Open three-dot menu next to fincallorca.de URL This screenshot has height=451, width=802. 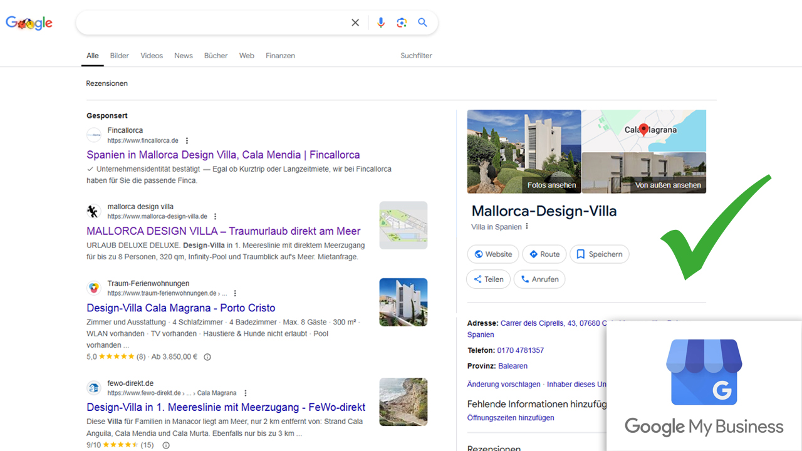pyautogui.click(x=187, y=141)
